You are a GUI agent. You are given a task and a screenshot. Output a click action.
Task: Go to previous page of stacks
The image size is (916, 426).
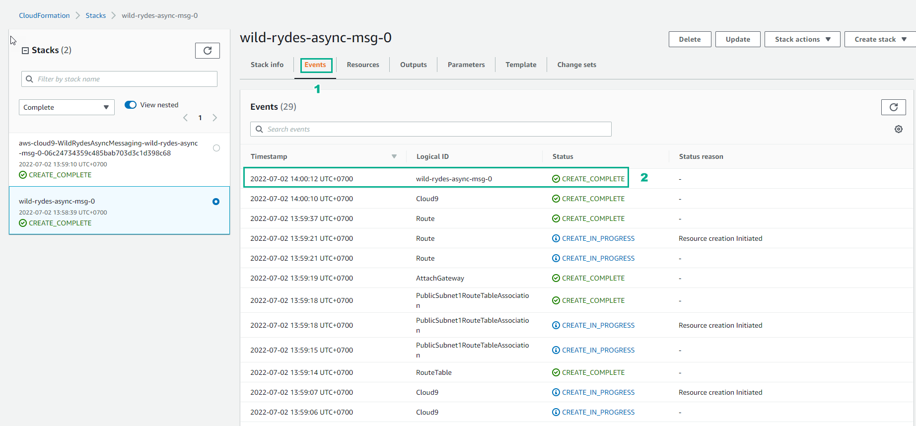(186, 118)
